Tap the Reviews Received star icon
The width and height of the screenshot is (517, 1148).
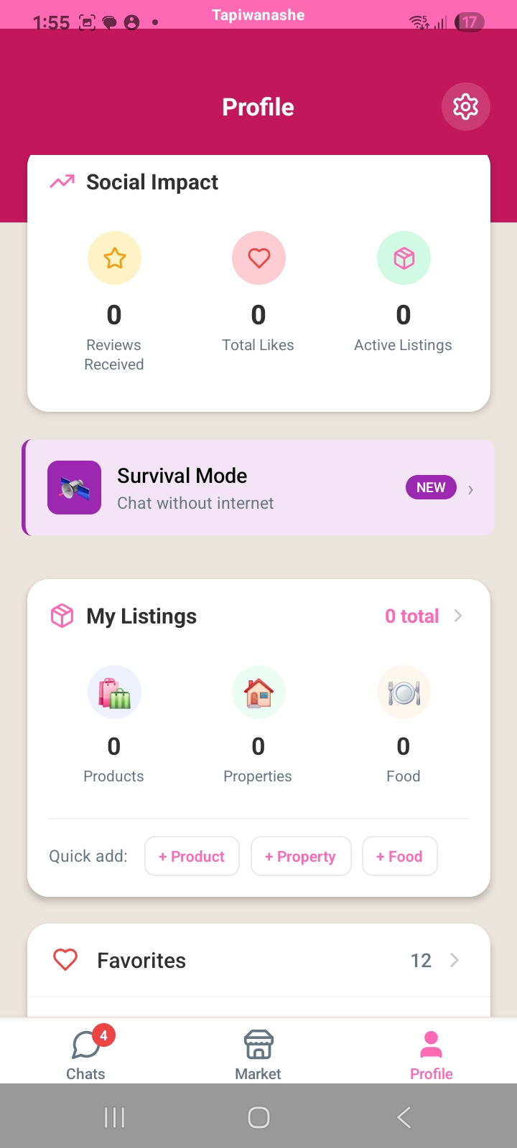coord(114,258)
